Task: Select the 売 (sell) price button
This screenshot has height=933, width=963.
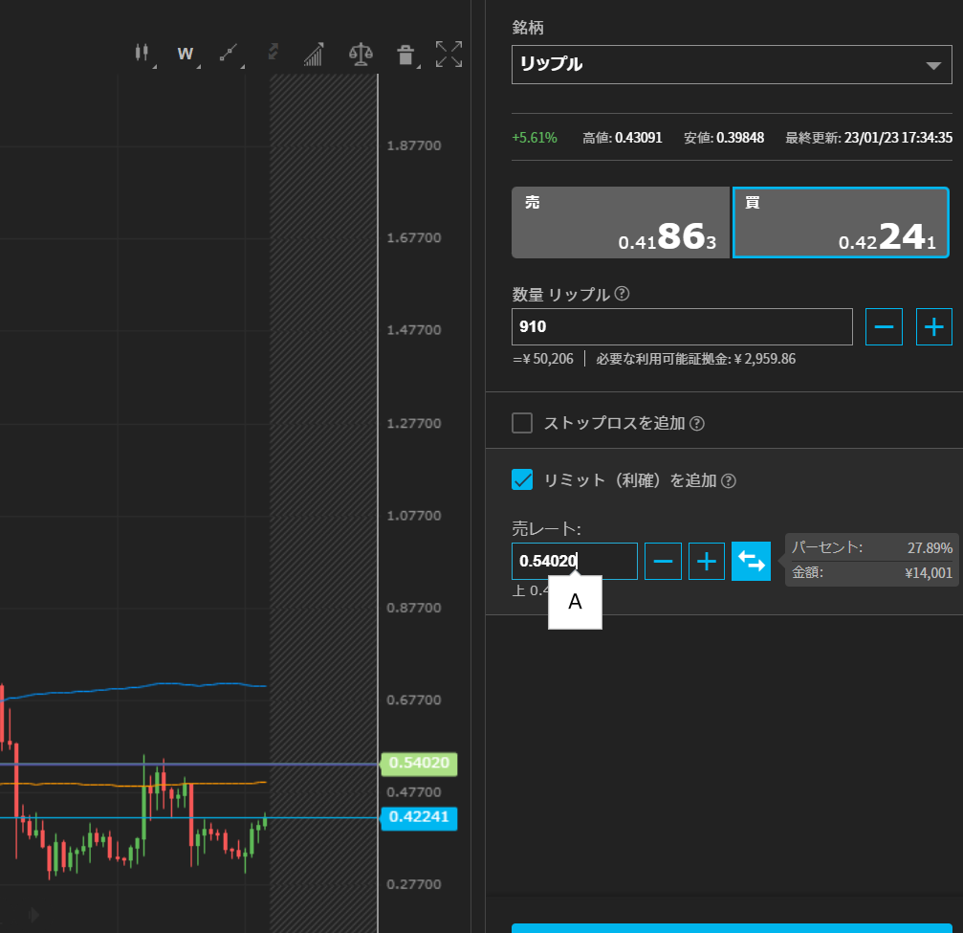Action: coord(621,223)
